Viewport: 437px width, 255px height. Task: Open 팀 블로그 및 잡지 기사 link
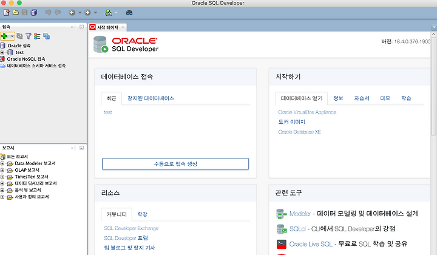(x=129, y=248)
